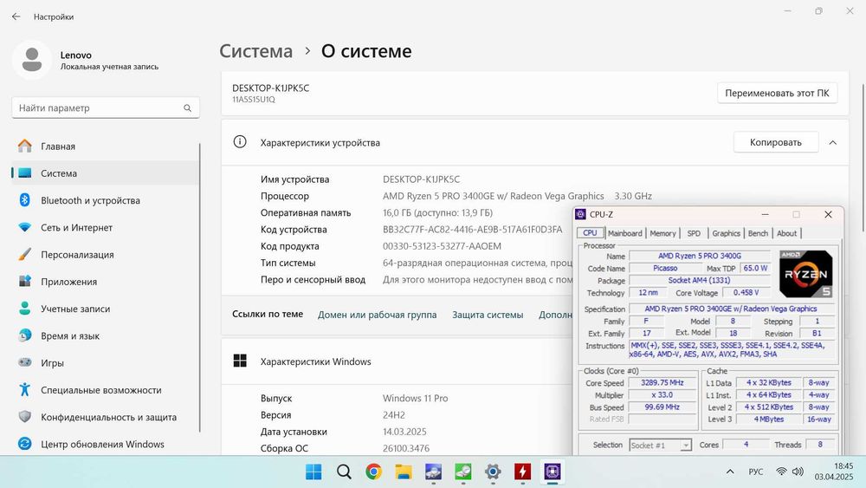866x488 pixels.
Task: Click the Копировать button
Action: (x=775, y=143)
